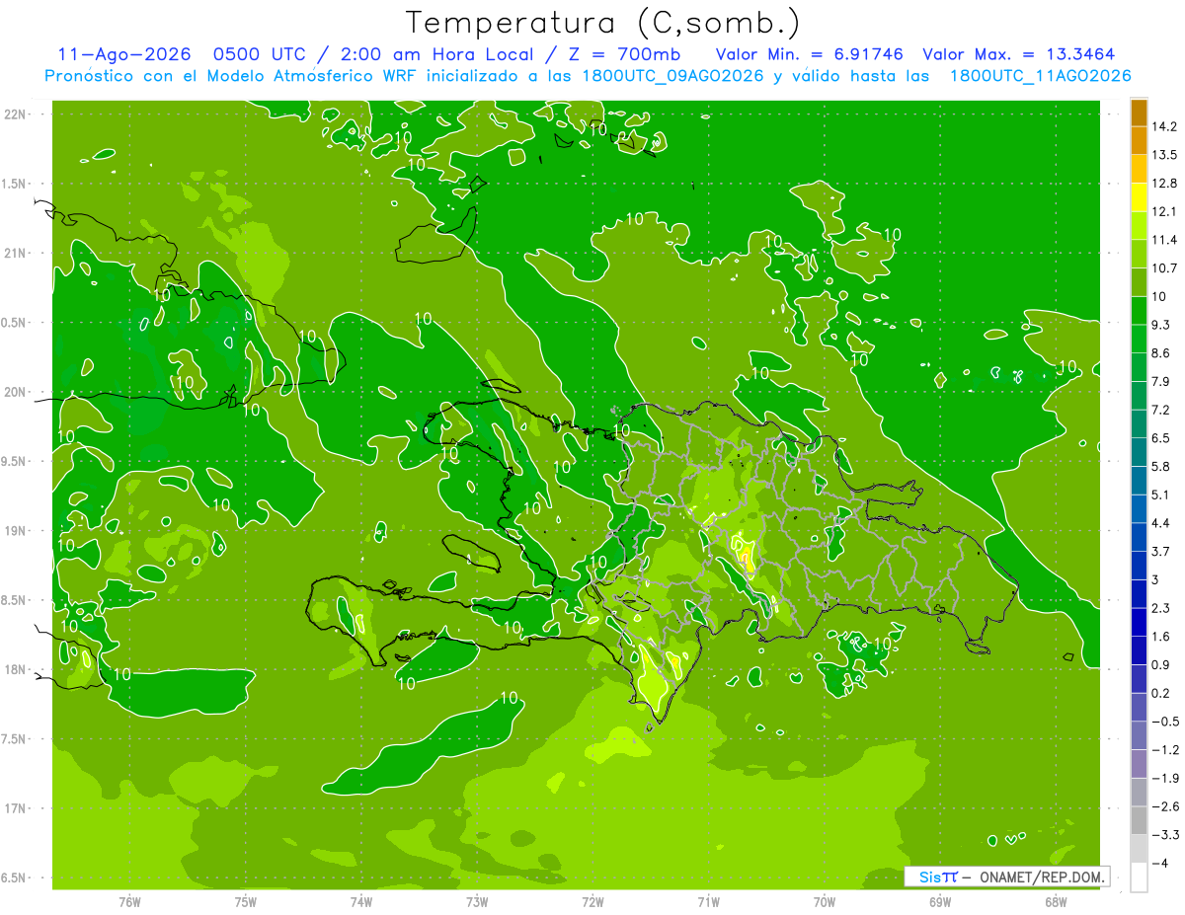
Task: Click the "75W" longitude axis label
Action: [246, 901]
